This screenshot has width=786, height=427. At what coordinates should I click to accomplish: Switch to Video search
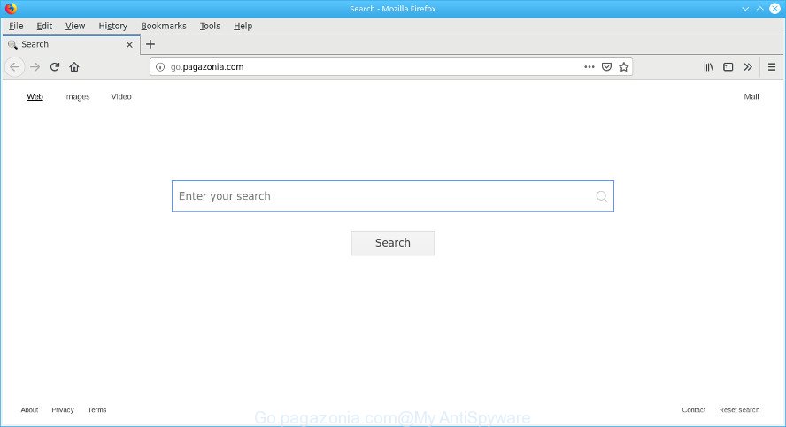(121, 96)
